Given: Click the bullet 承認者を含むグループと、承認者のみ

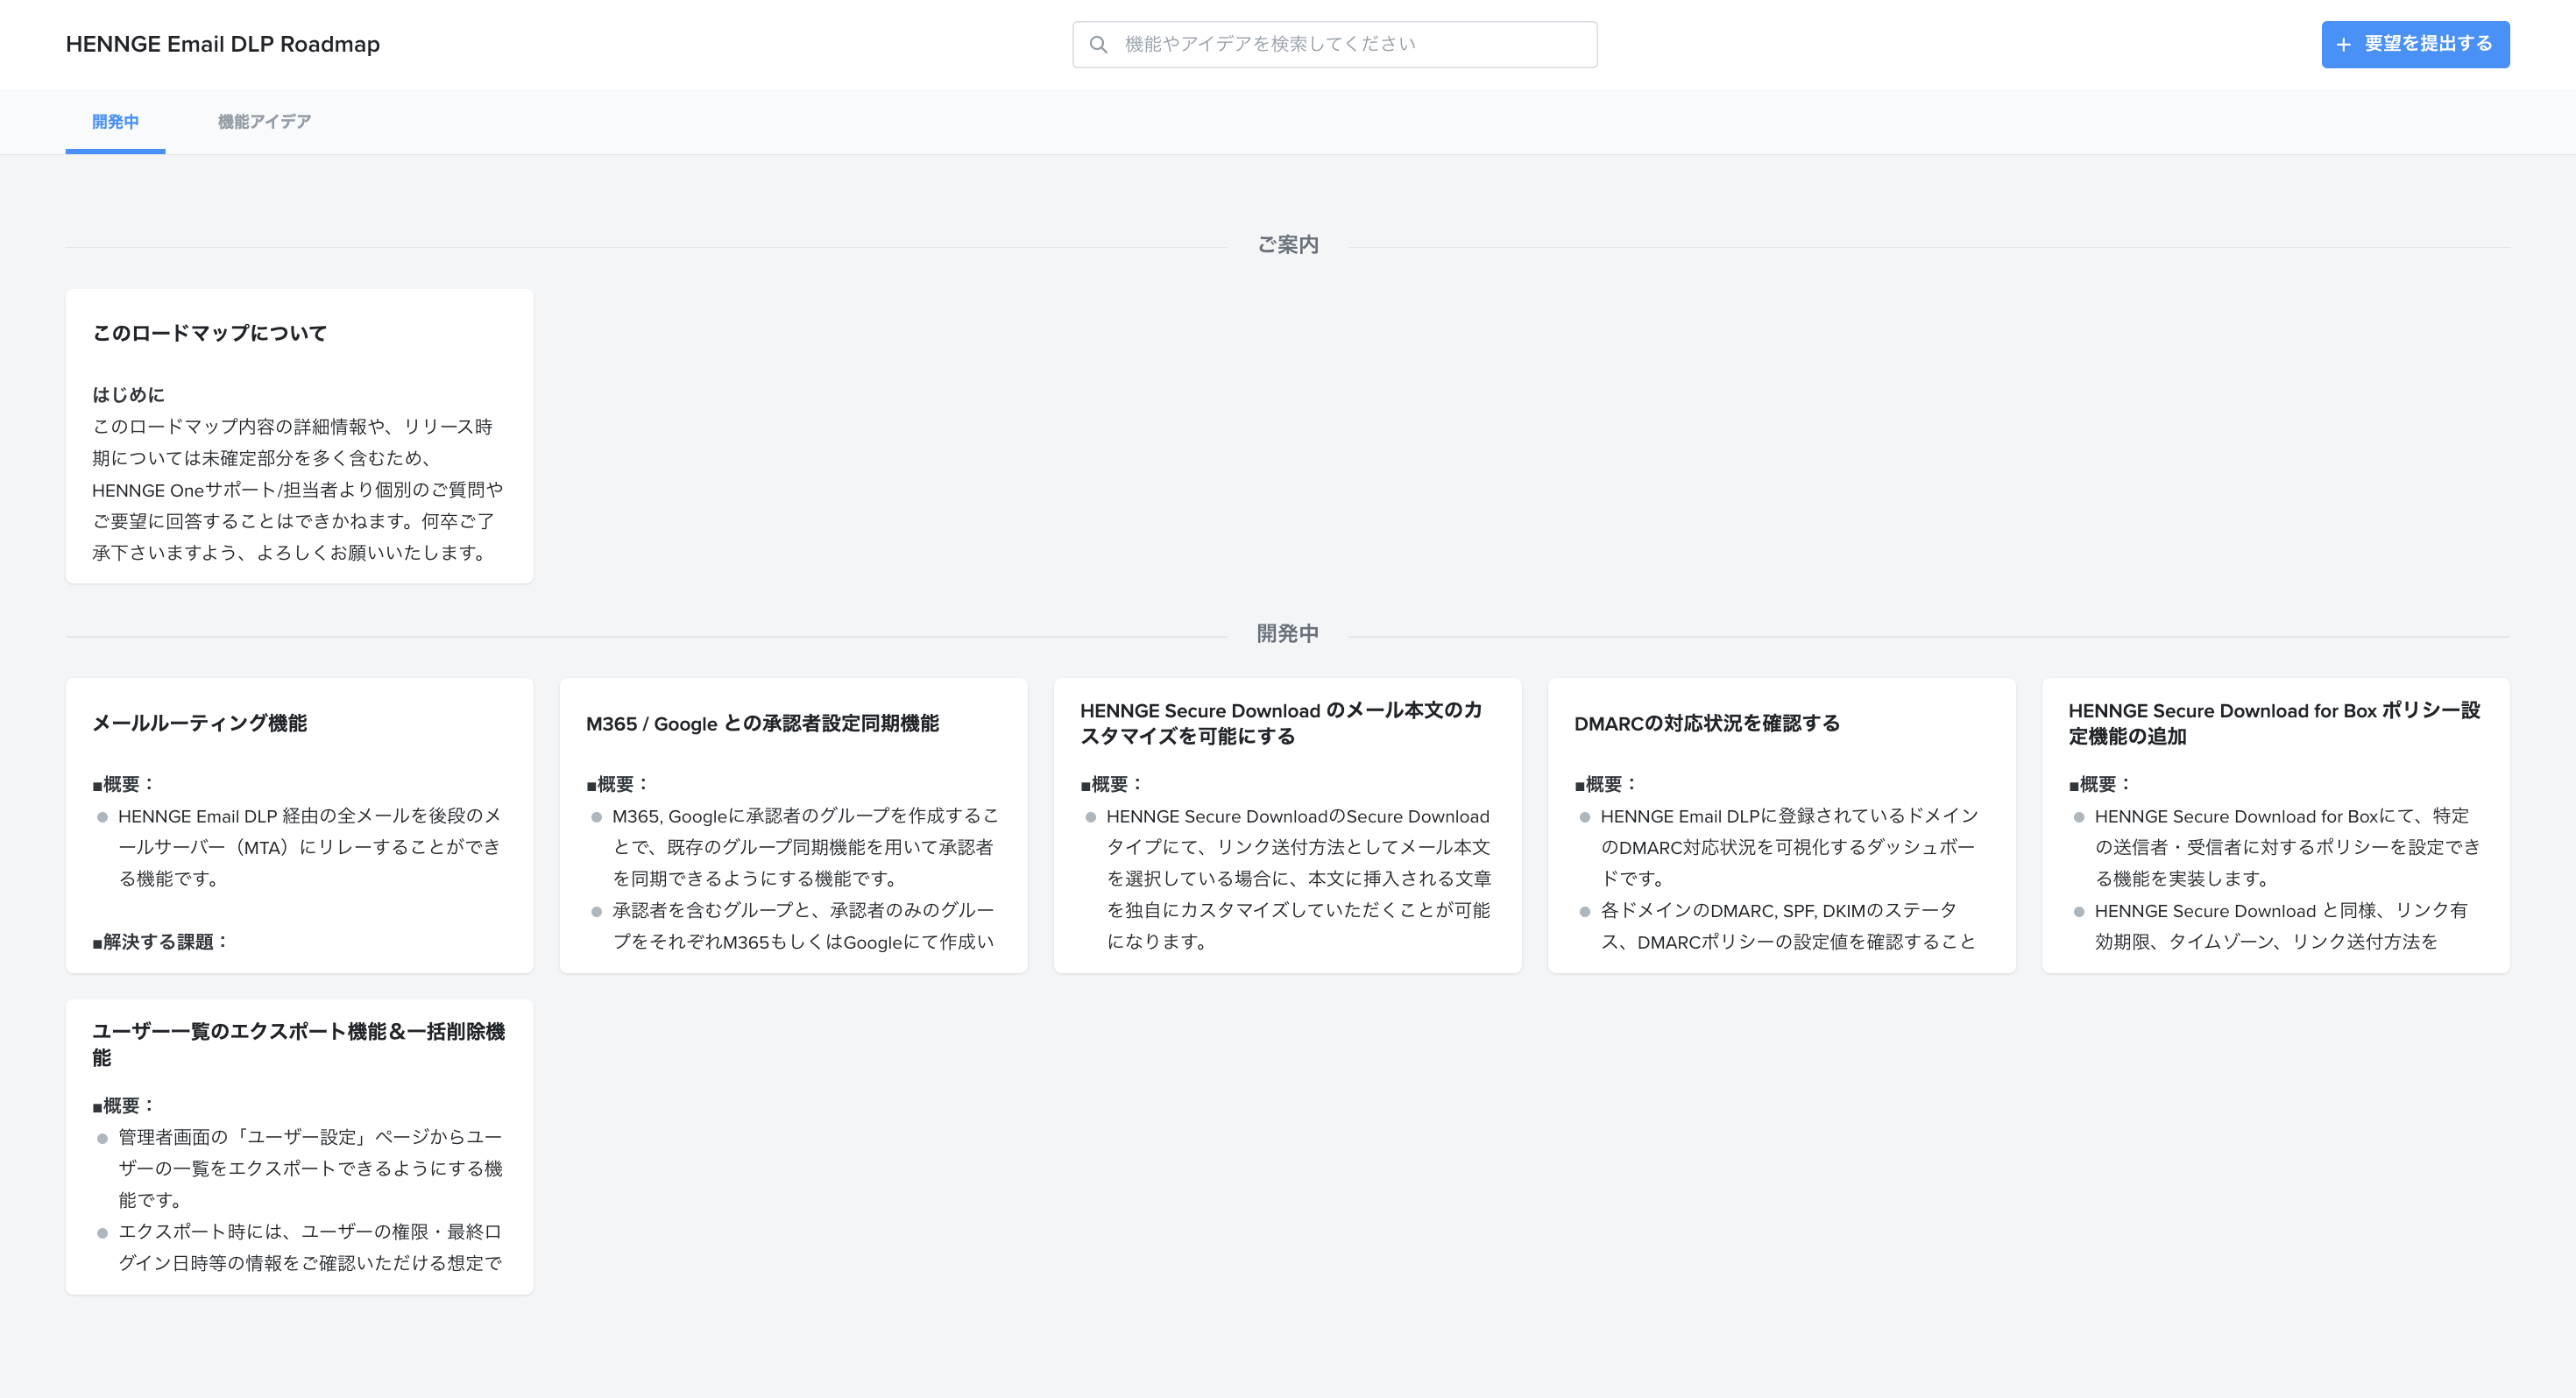Looking at the screenshot, I should (803, 926).
